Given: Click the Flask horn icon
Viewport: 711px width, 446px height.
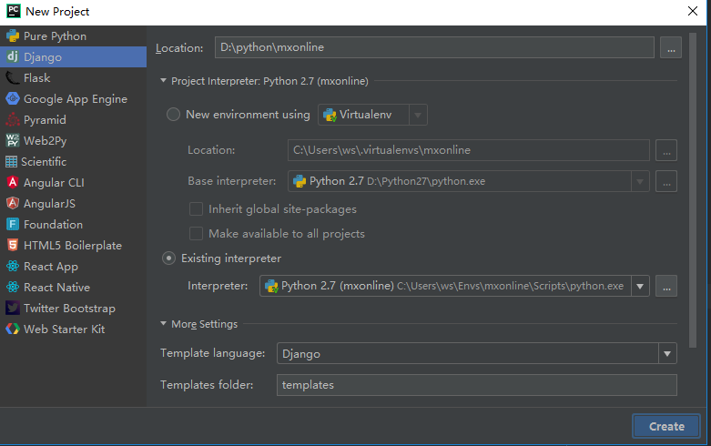Looking at the screenshot, I should 13,78.
